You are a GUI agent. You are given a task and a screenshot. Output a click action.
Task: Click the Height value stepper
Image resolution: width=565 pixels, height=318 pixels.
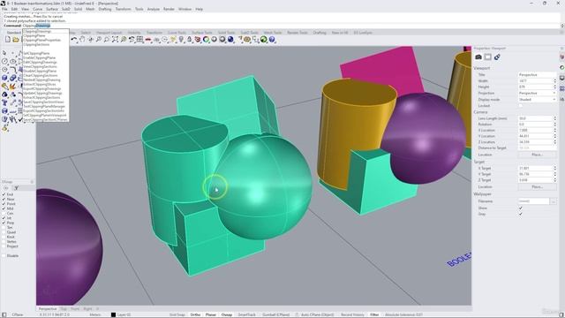554,87
